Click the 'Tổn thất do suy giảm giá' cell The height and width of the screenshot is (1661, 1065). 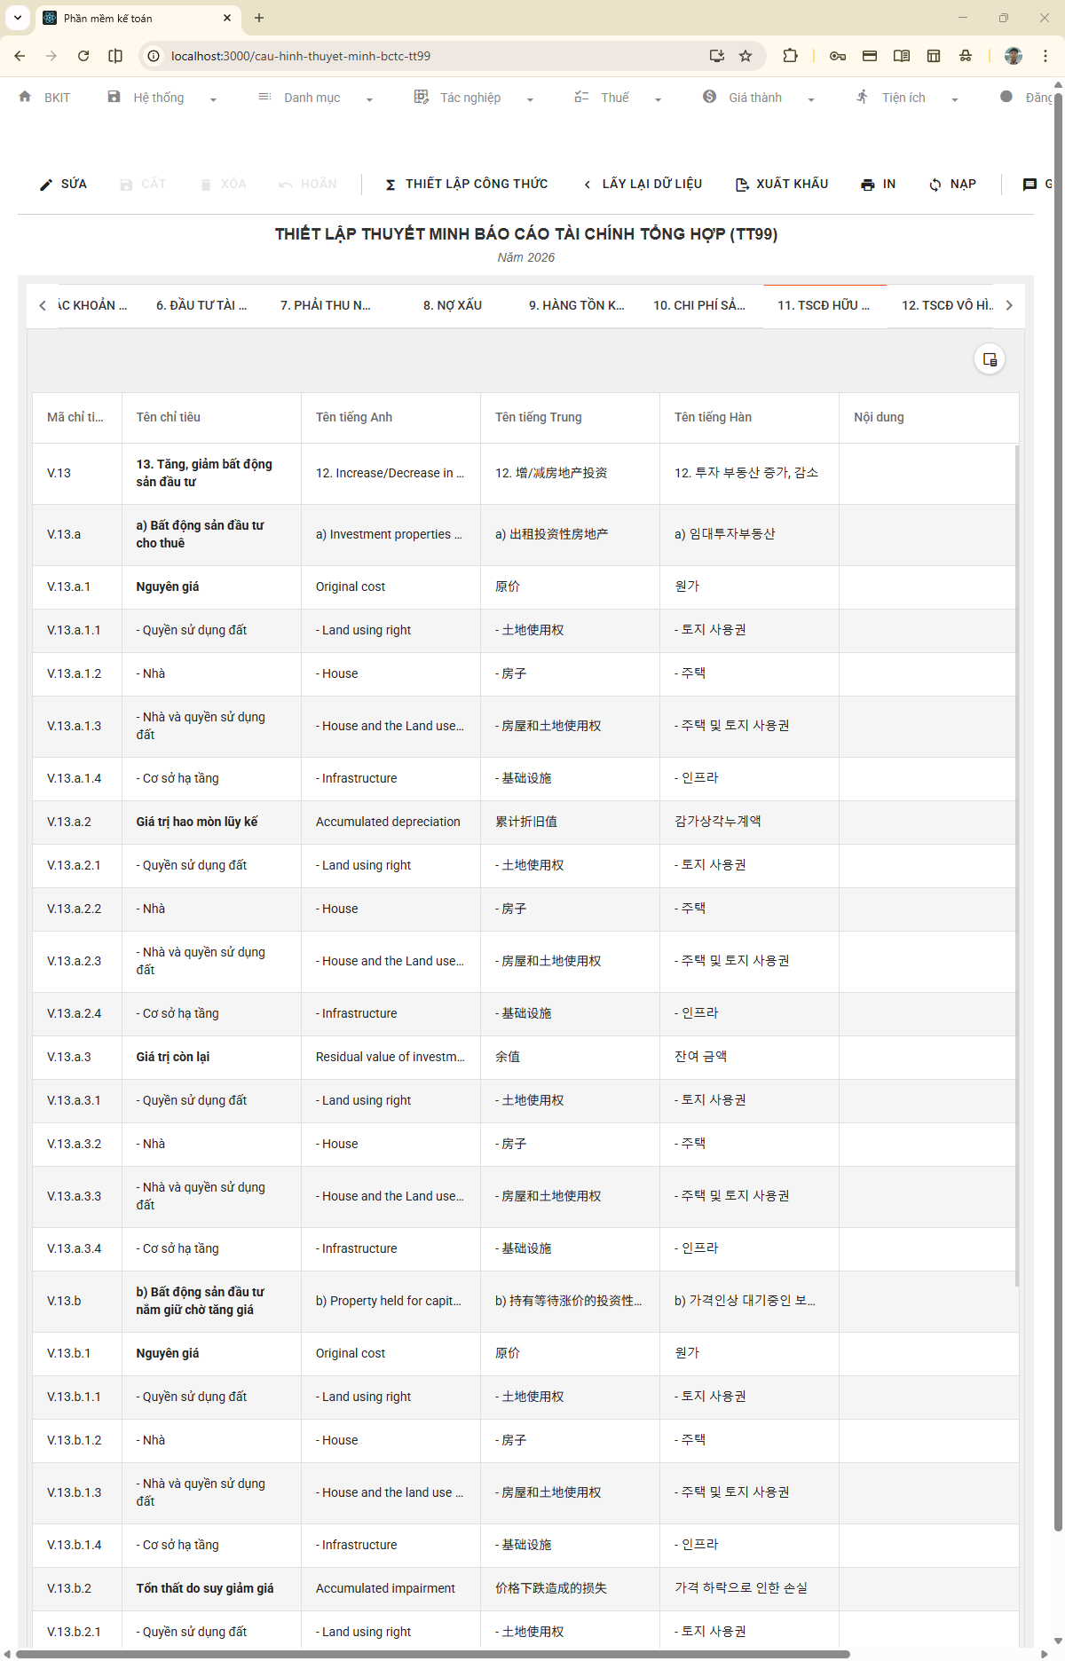[211, 1589]
